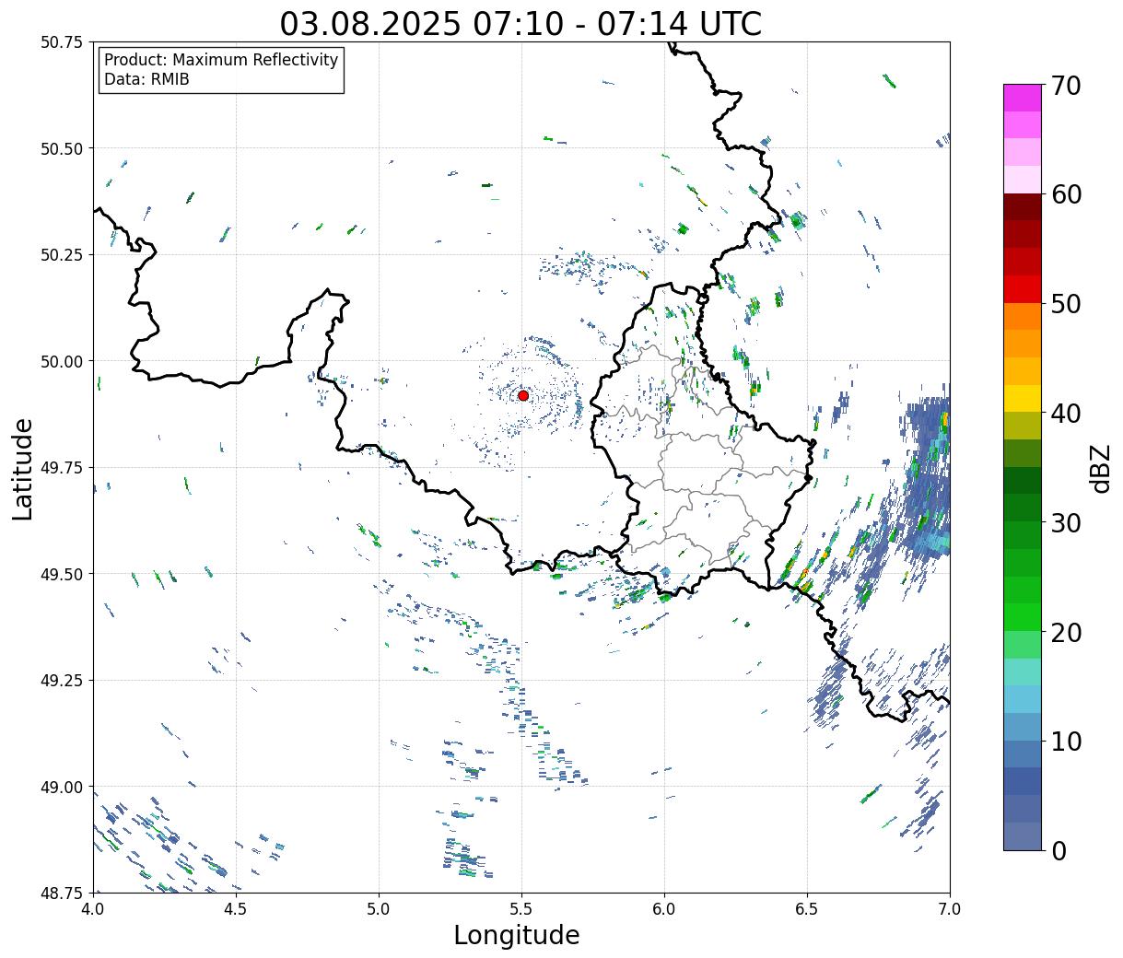Click the orange 50 dBZ colorbar segment
This screenshot has height=958, width=1123.
pos(1023,316)
